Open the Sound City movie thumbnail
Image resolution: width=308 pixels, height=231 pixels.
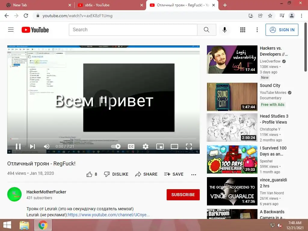coord(232,97)
